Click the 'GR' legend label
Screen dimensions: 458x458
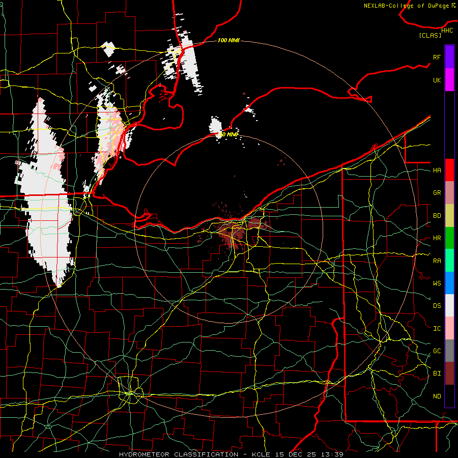(437, 193)
